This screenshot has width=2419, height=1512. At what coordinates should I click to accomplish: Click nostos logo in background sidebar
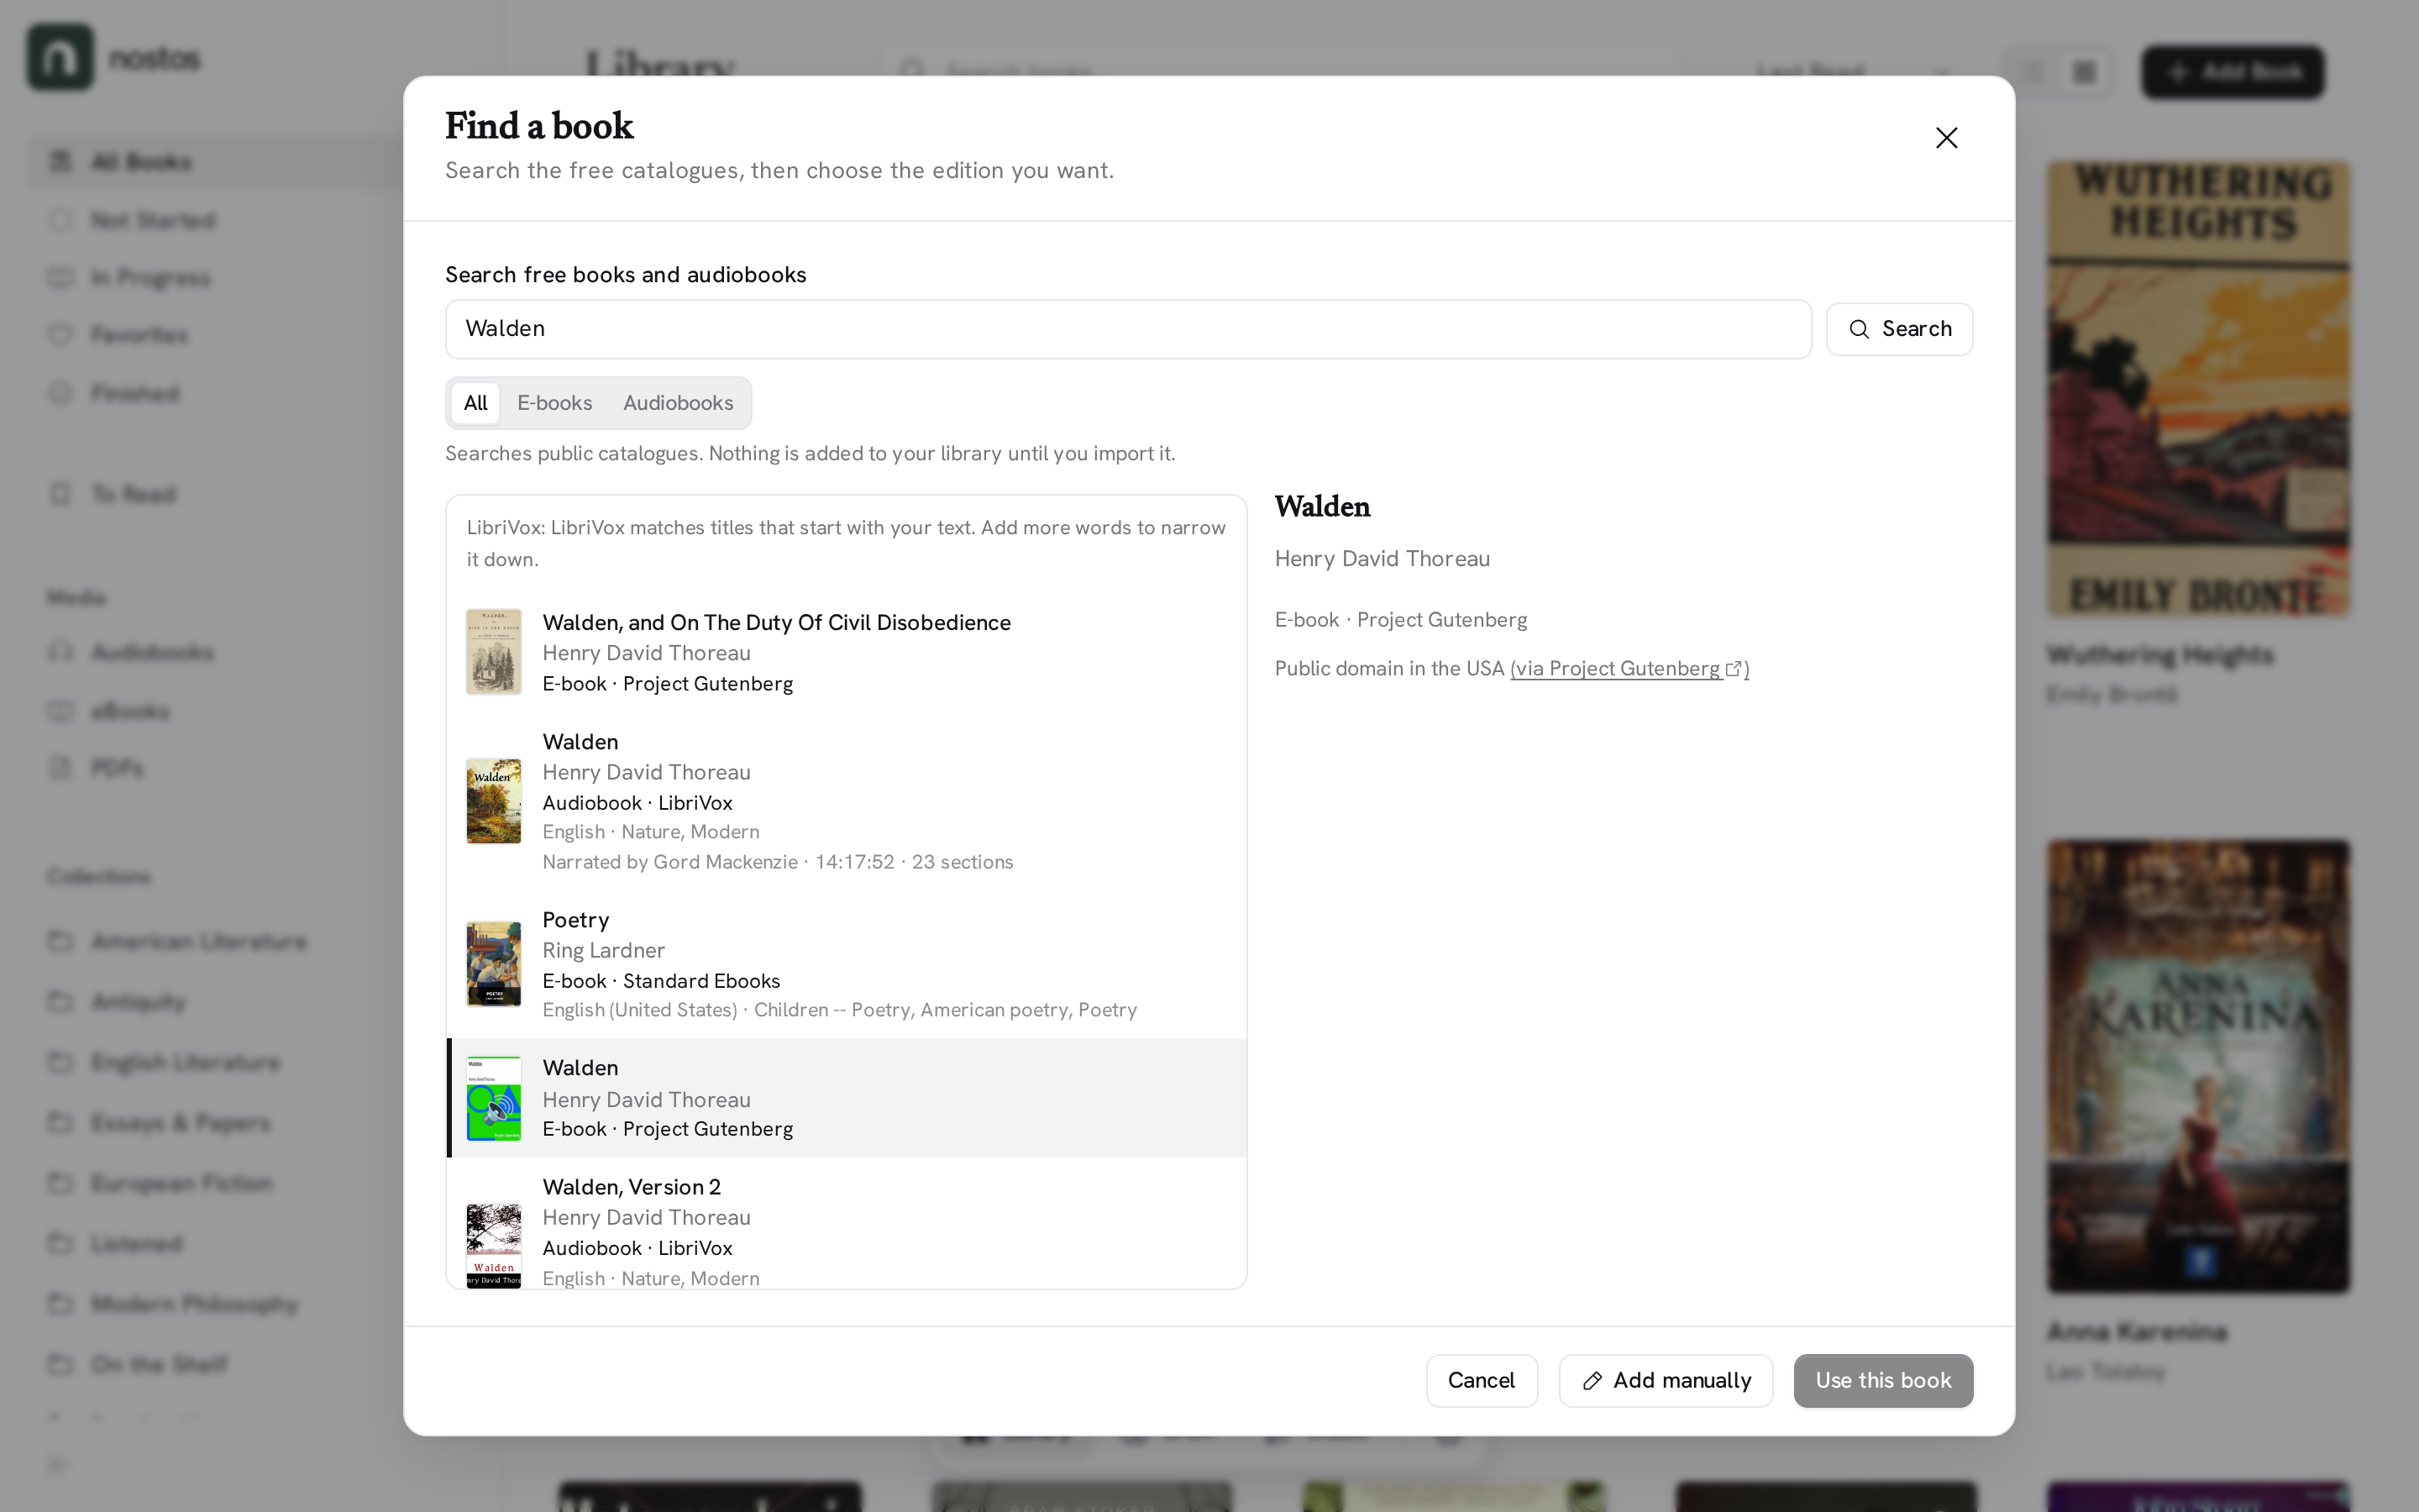[x=60, y=58]
